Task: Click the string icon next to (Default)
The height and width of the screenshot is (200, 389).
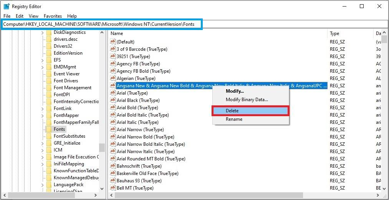Action: pos(113,42)
